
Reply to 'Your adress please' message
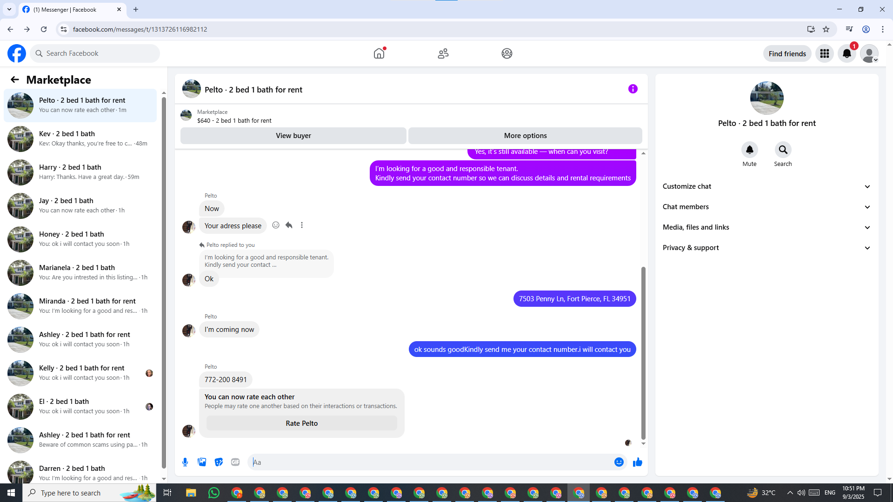tap(289, 225)
